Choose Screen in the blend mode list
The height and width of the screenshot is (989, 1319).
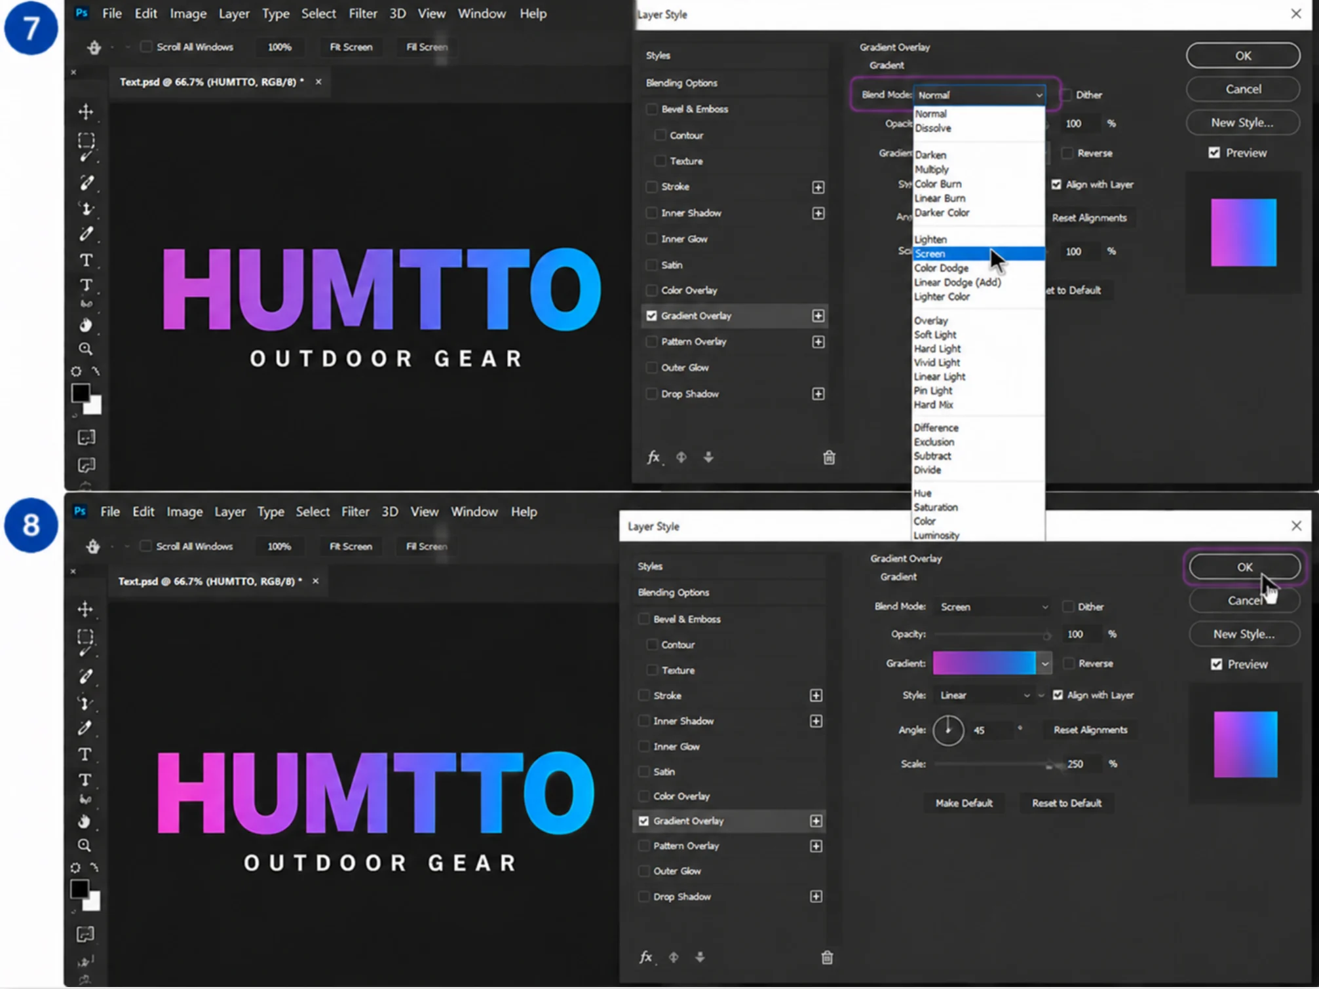(979, 253)
